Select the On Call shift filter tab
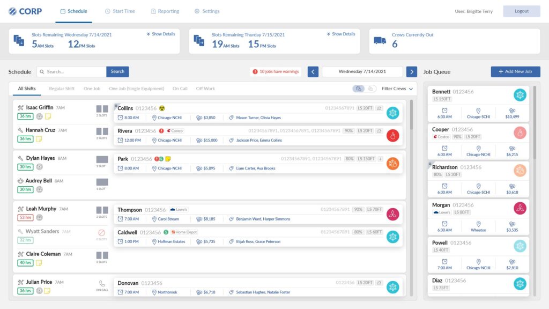The width and height of the screenshot is (549, 309). [x=180, y=89]
